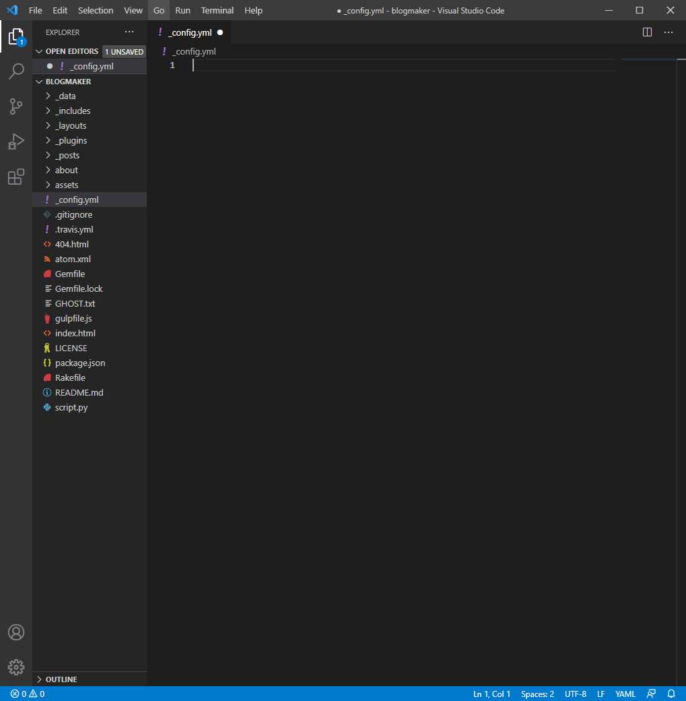Click the unsaved dot on _config.yml tab
The height and width of the screenshot is (701, 686).
pos(220,32)
